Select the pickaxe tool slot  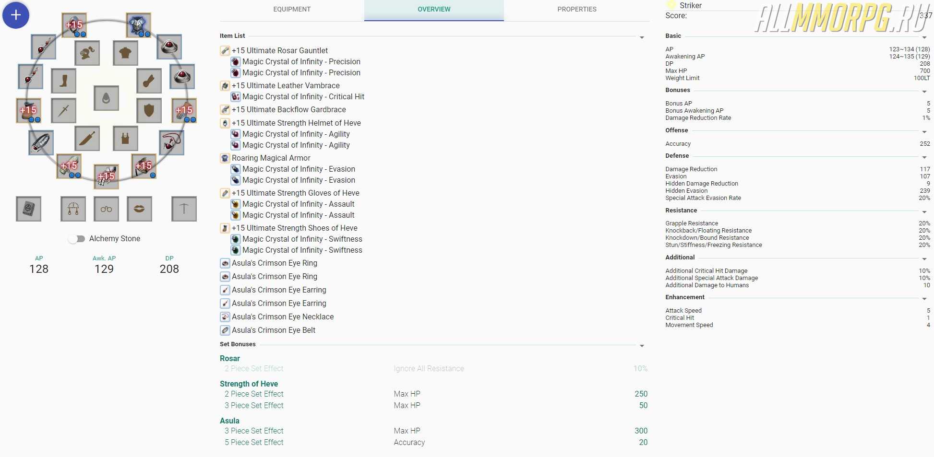[x=184, y=209]
